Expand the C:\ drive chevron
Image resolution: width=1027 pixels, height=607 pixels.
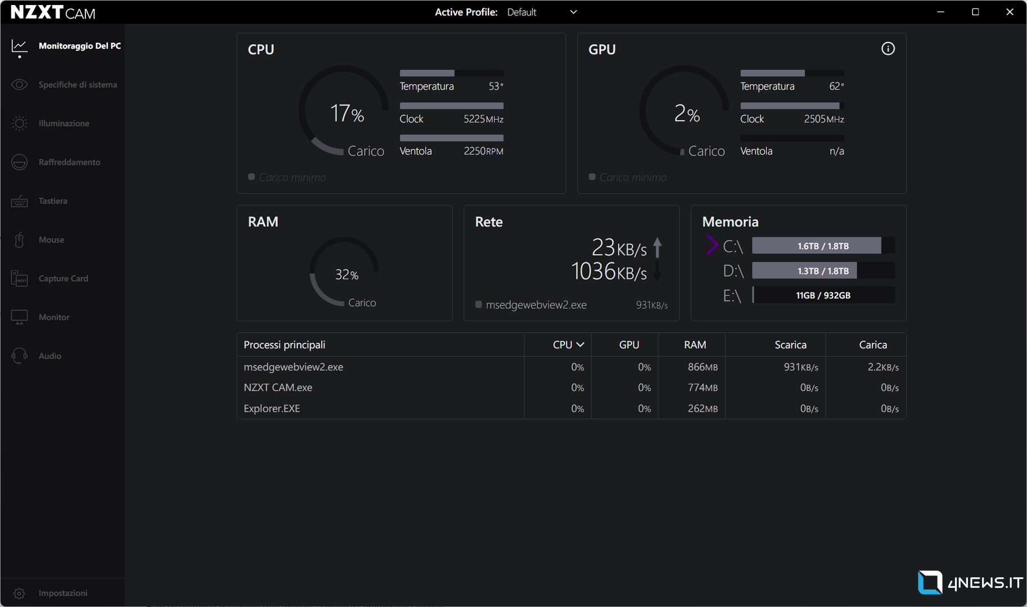[712, 246]
